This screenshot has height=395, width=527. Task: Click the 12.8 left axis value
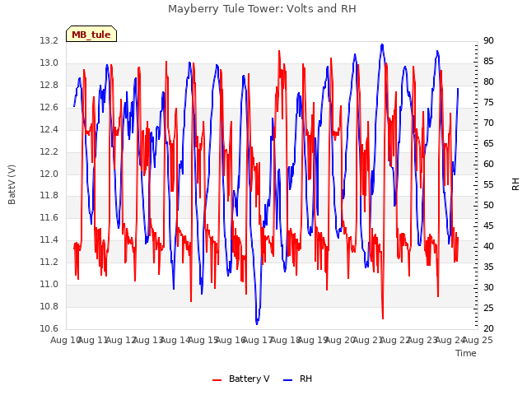point(49,85)
